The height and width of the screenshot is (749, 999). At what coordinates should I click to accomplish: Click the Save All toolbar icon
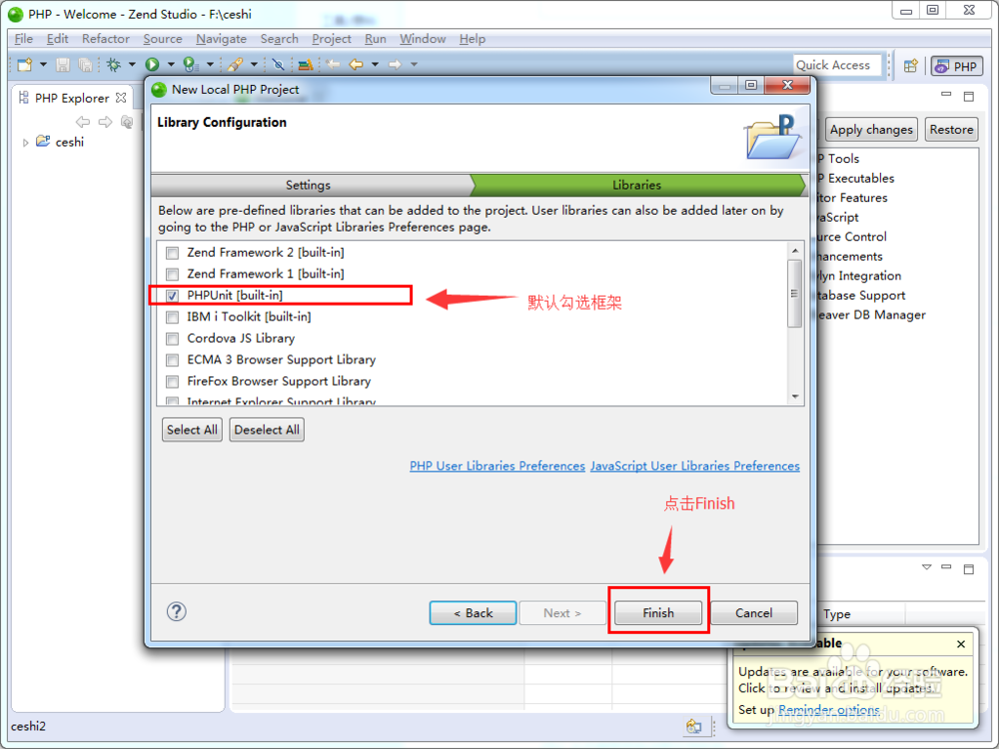(x=85, y=64)
